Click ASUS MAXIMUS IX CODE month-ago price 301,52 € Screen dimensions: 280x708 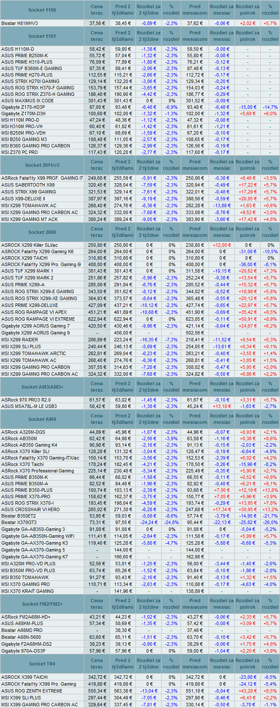pyautogui.click(x=195, y=101)
